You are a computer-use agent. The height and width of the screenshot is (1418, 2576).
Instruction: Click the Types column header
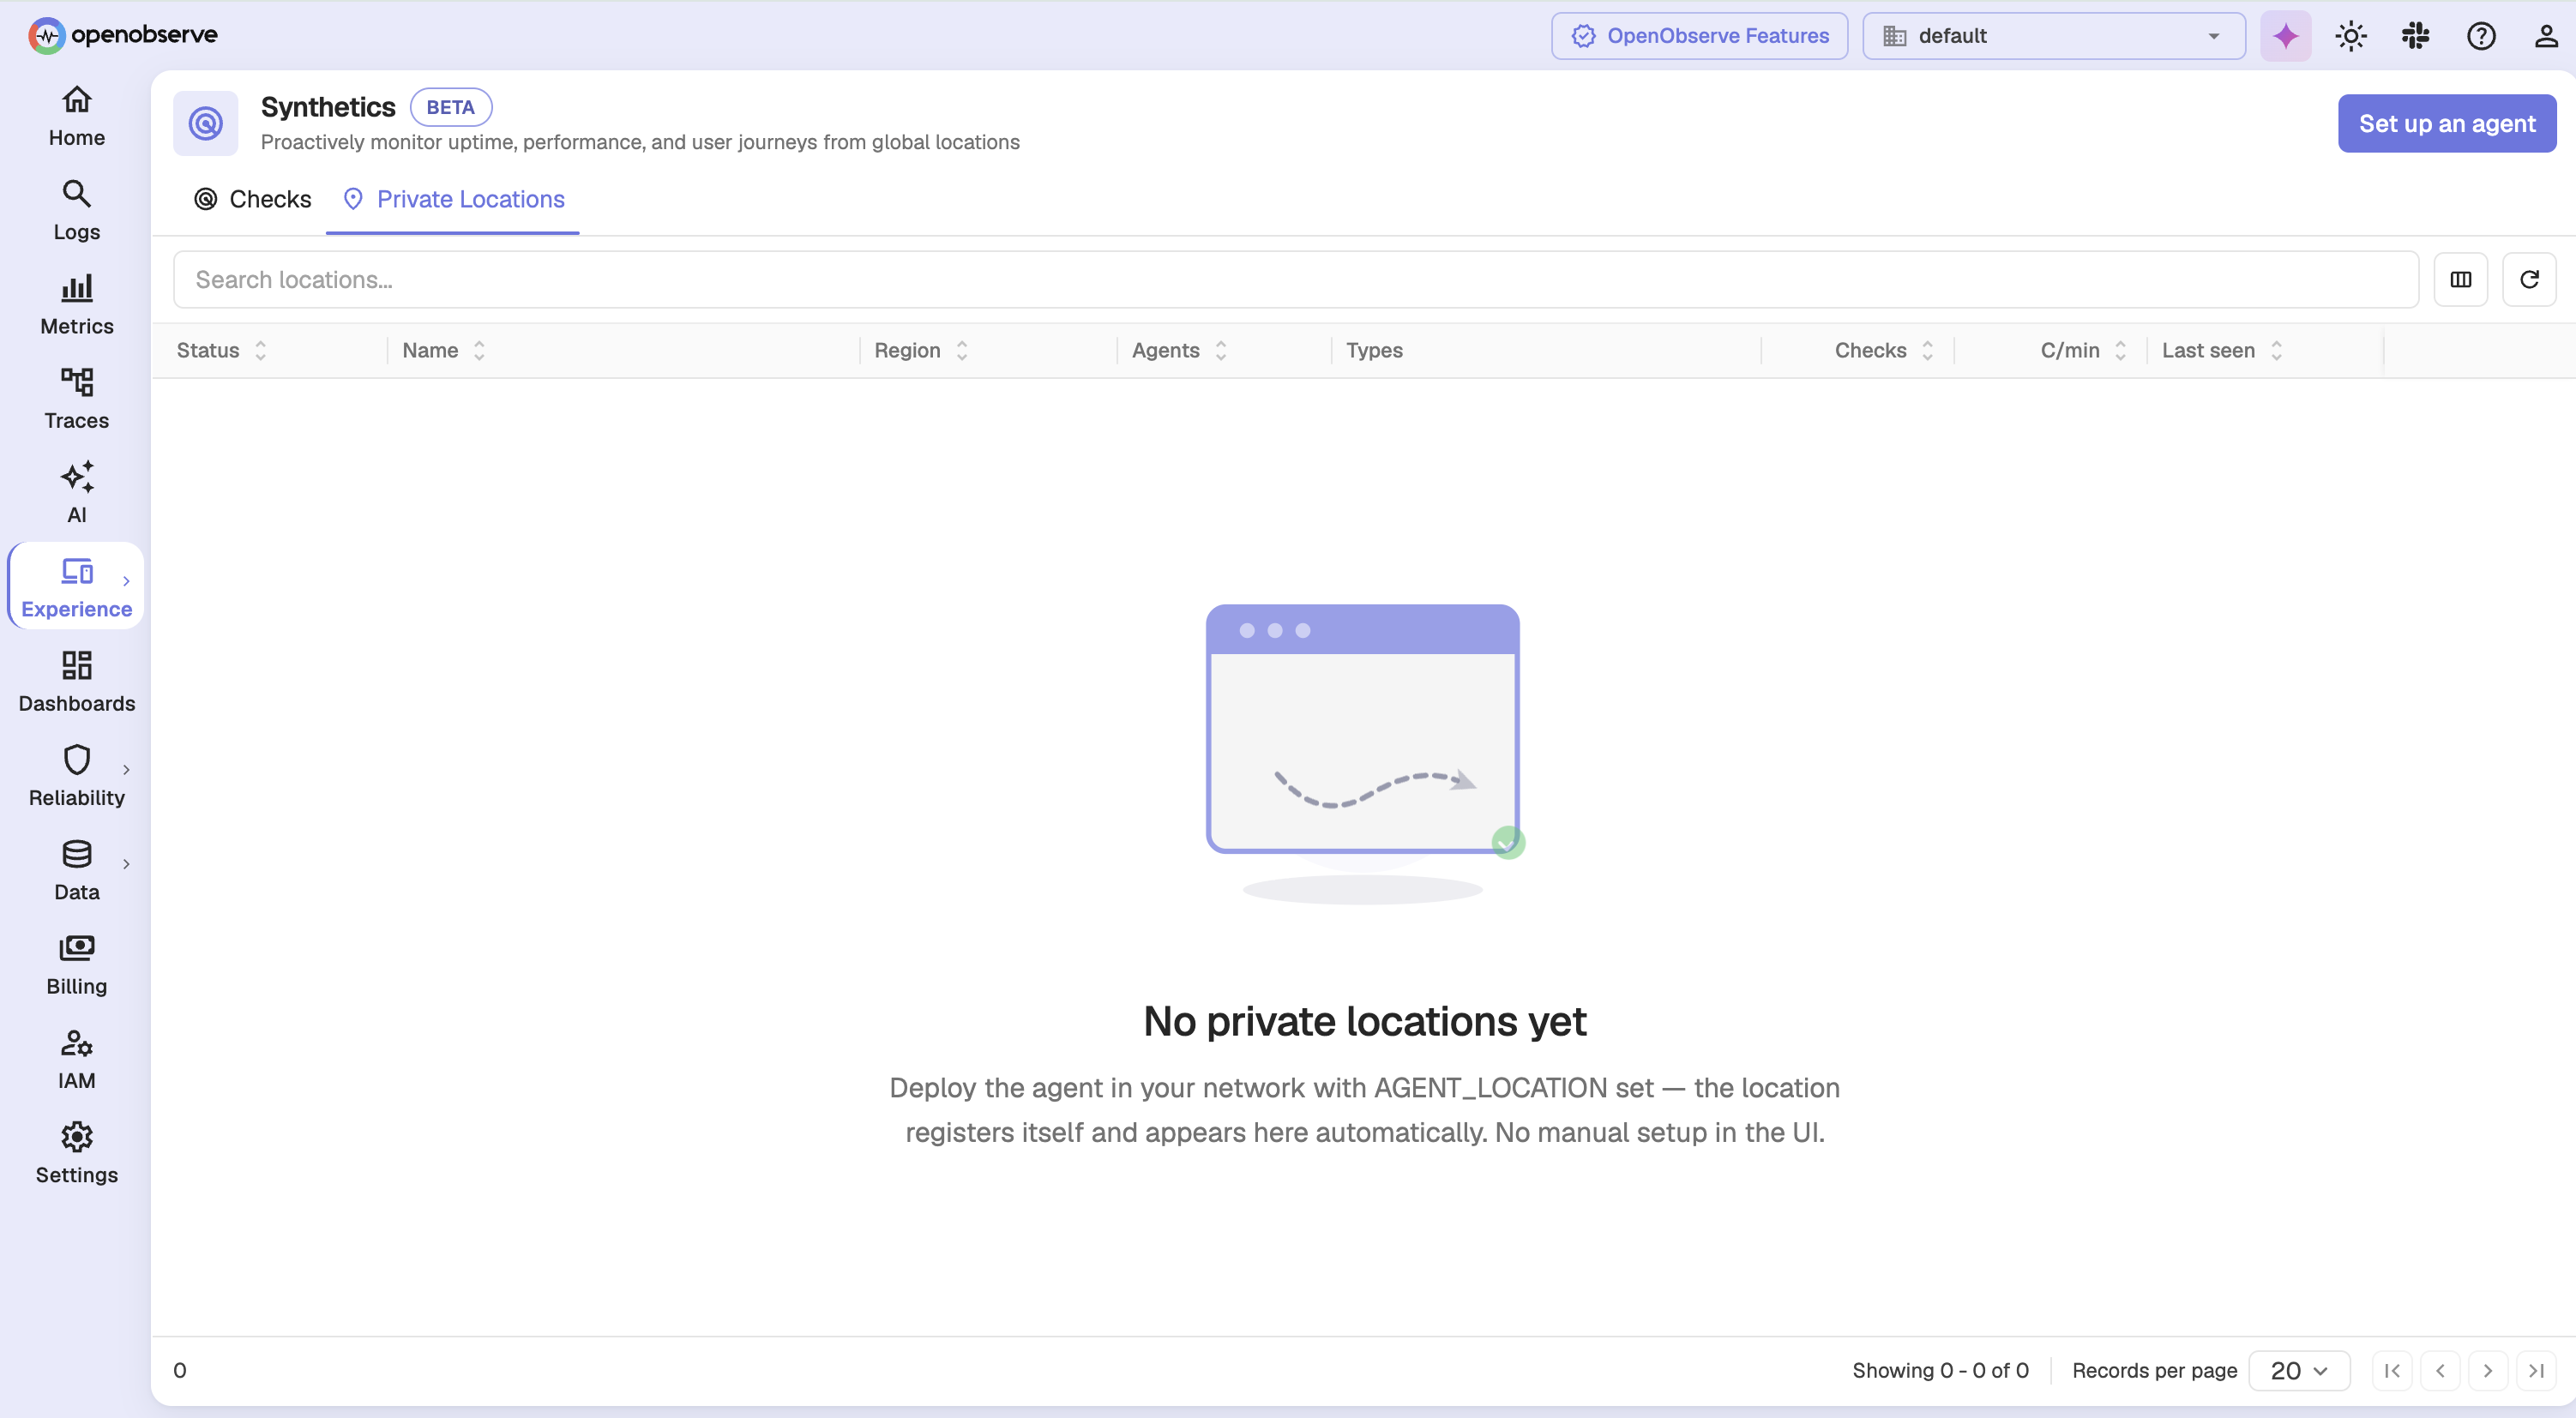coord(1374,350)
